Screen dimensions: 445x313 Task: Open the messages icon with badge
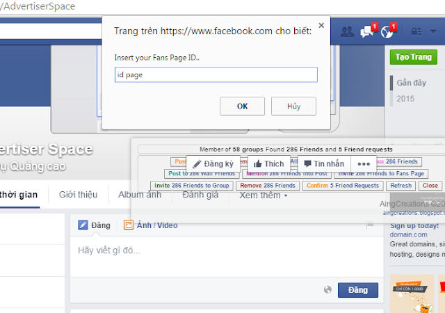tap(368, 31)
